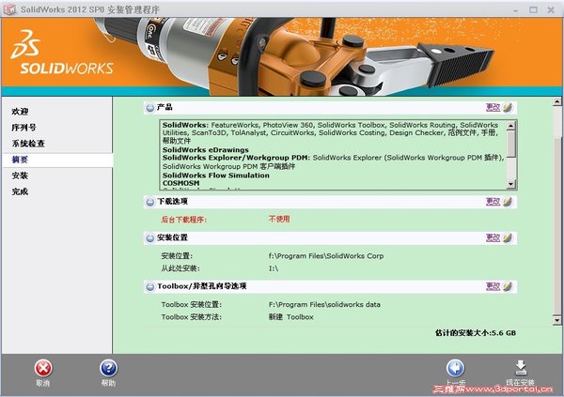Screen dimensions: 564x397
Task: Select the 欢迎 step in the sidebar
Action: [x=20, y=112]
